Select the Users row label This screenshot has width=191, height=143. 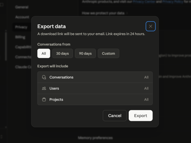click(54, 88)
